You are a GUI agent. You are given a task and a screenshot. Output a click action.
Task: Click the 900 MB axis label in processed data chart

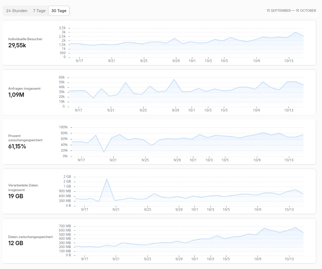(x=65, y=191)
